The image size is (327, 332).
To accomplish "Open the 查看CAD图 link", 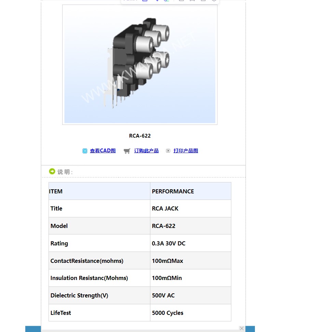I will [103, 151].
